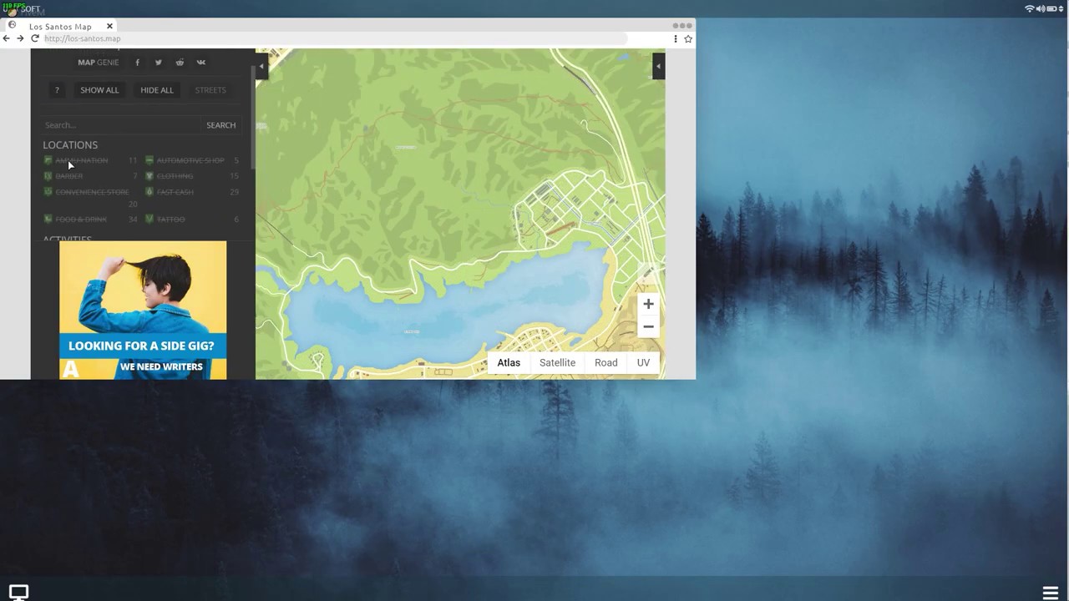Switch map to Road view
The width and height of the screenshot is (1069, 601).
606,363
